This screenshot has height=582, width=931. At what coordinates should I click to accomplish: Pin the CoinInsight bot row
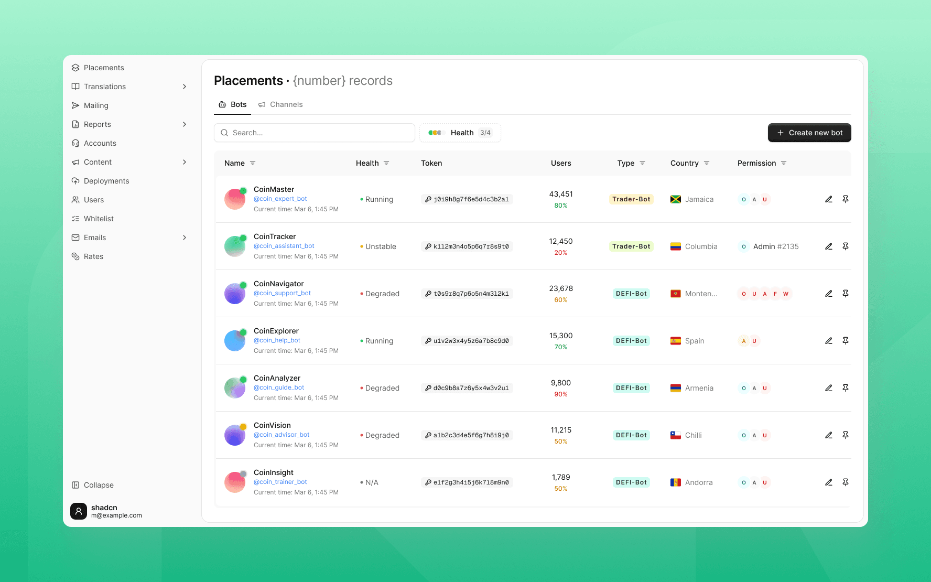coord(846,482)
